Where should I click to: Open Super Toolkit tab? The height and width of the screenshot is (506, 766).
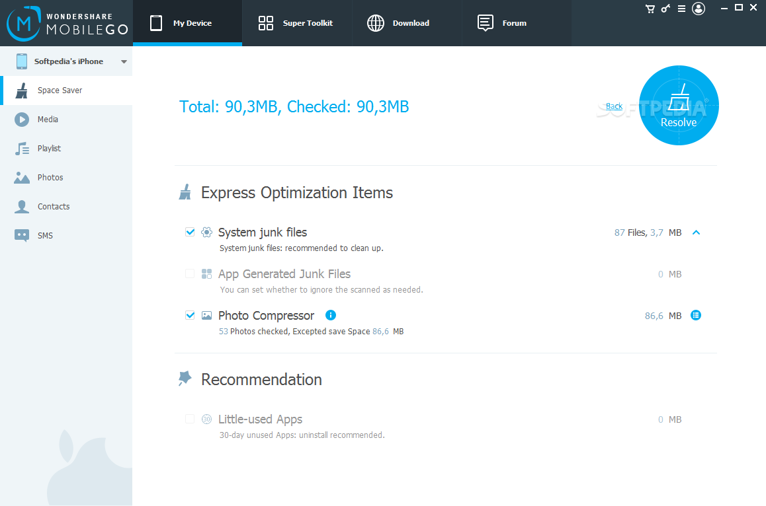[x=297, y=23]
